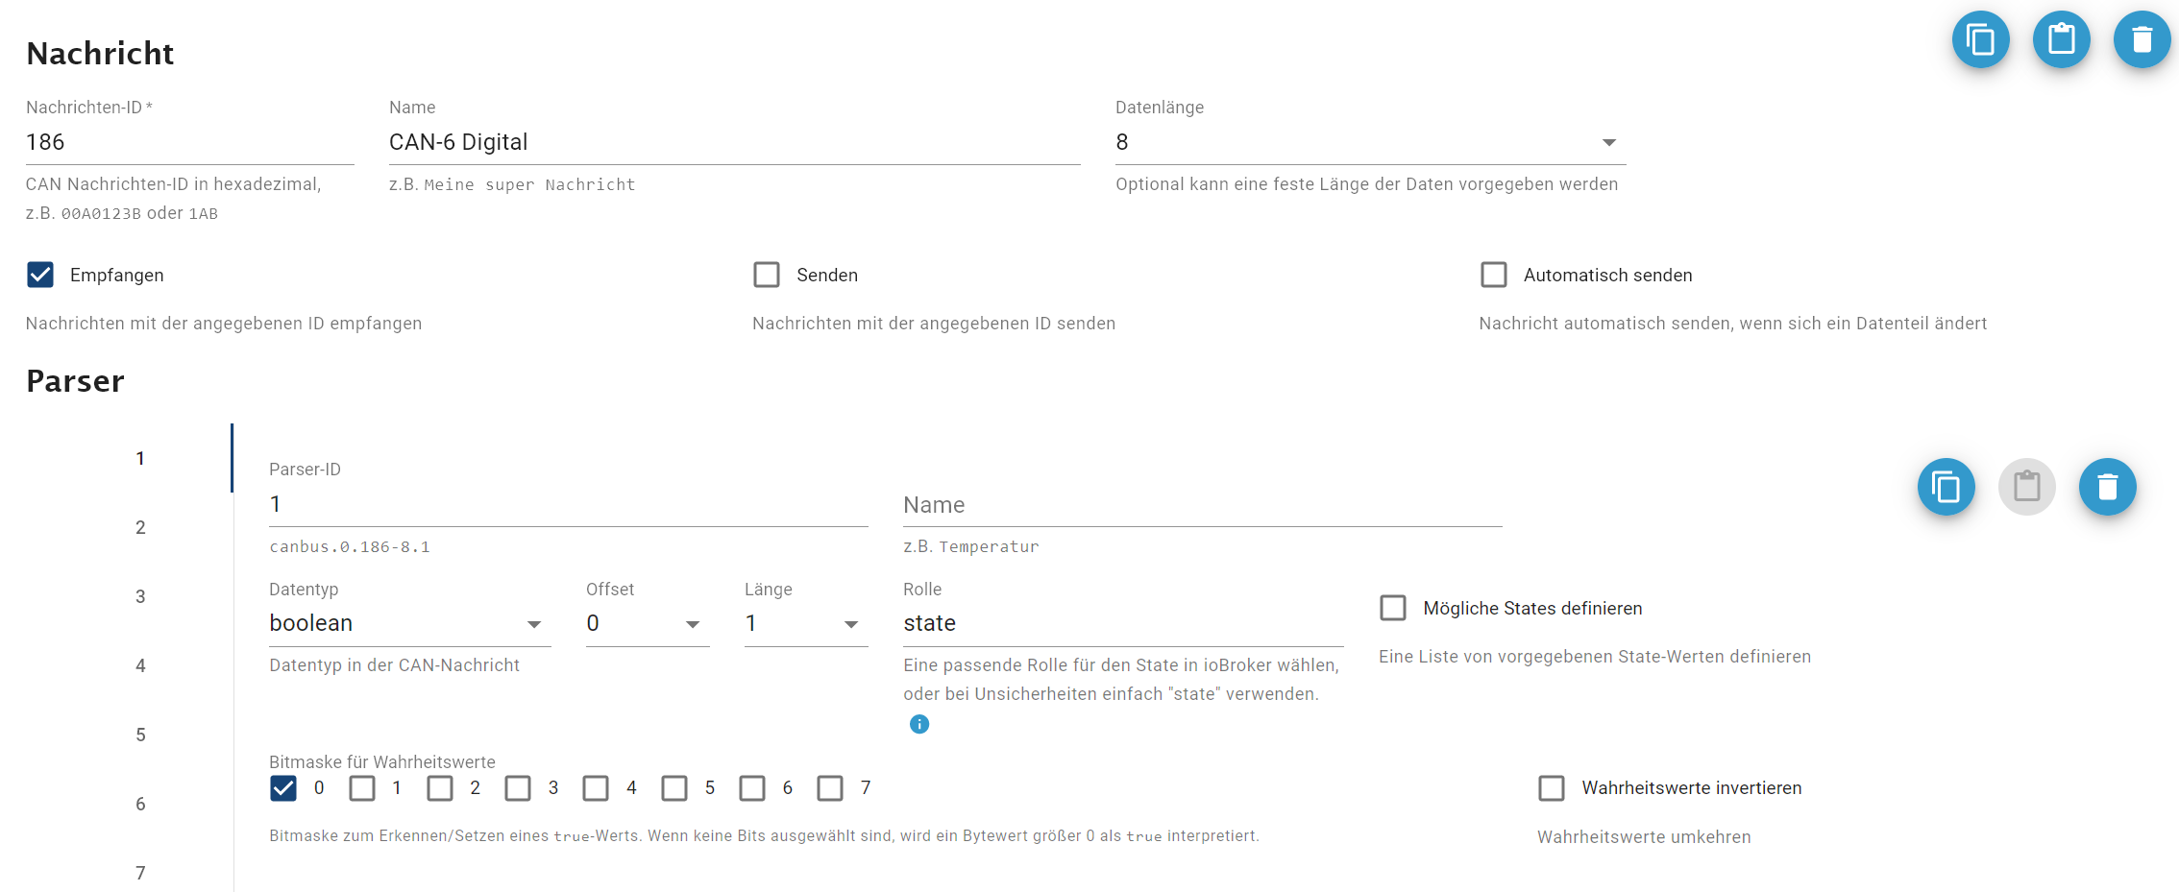Expand the Offset dropdown
The image size is (2179, 892).
(x=647, y=624)
